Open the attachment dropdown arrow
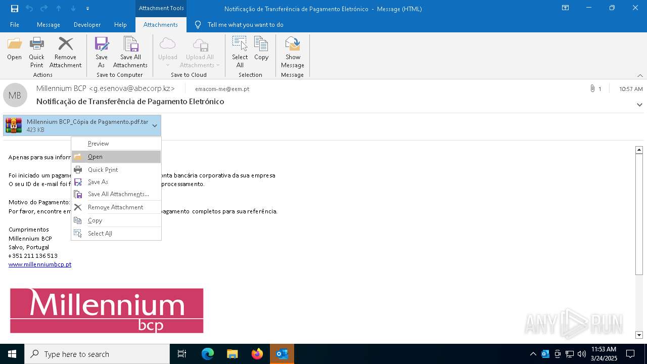This screenshot has height=364, width=647. [155, 125]
